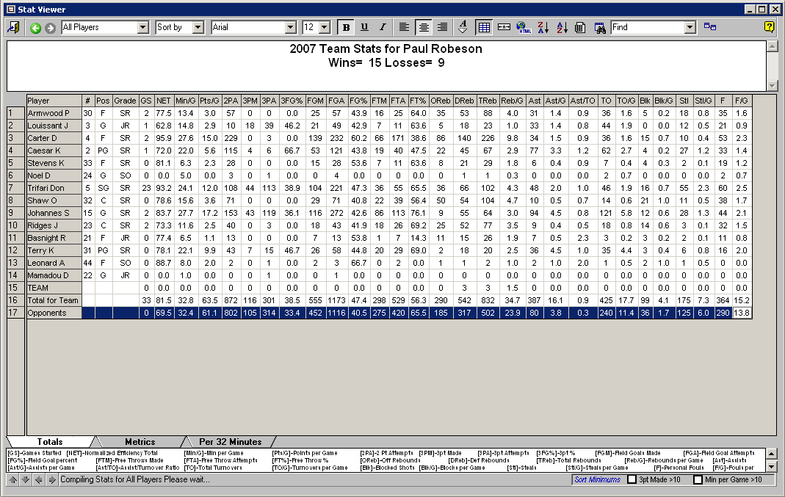
Task: Select the Terry K player cell
Action: pos(54,250)
